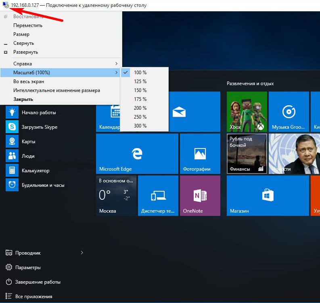Open the Москва weather tile
320x303 pixels.
(116, 196)
